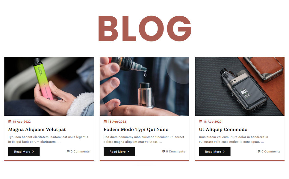Select the carbon fiber box mod image

tap(240, 86)
